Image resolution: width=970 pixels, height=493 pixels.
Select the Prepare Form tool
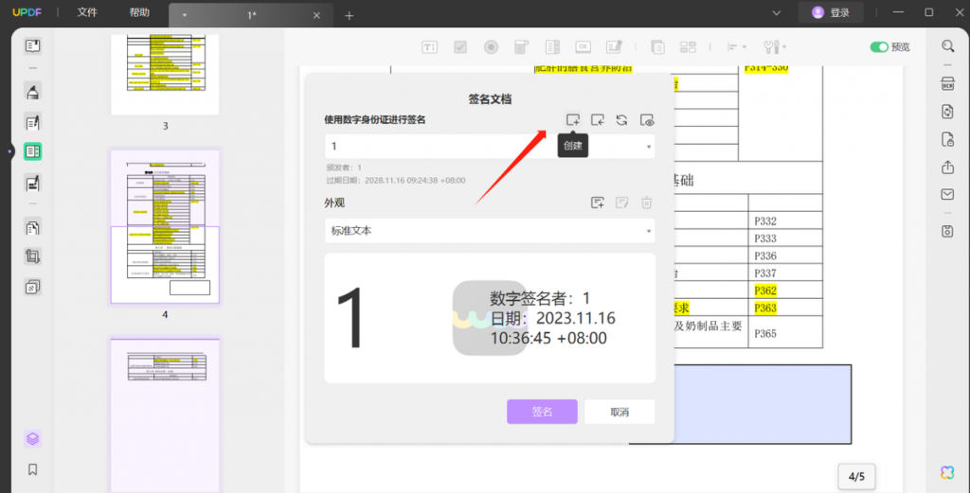pyautogui.click(x=33, y=151)
